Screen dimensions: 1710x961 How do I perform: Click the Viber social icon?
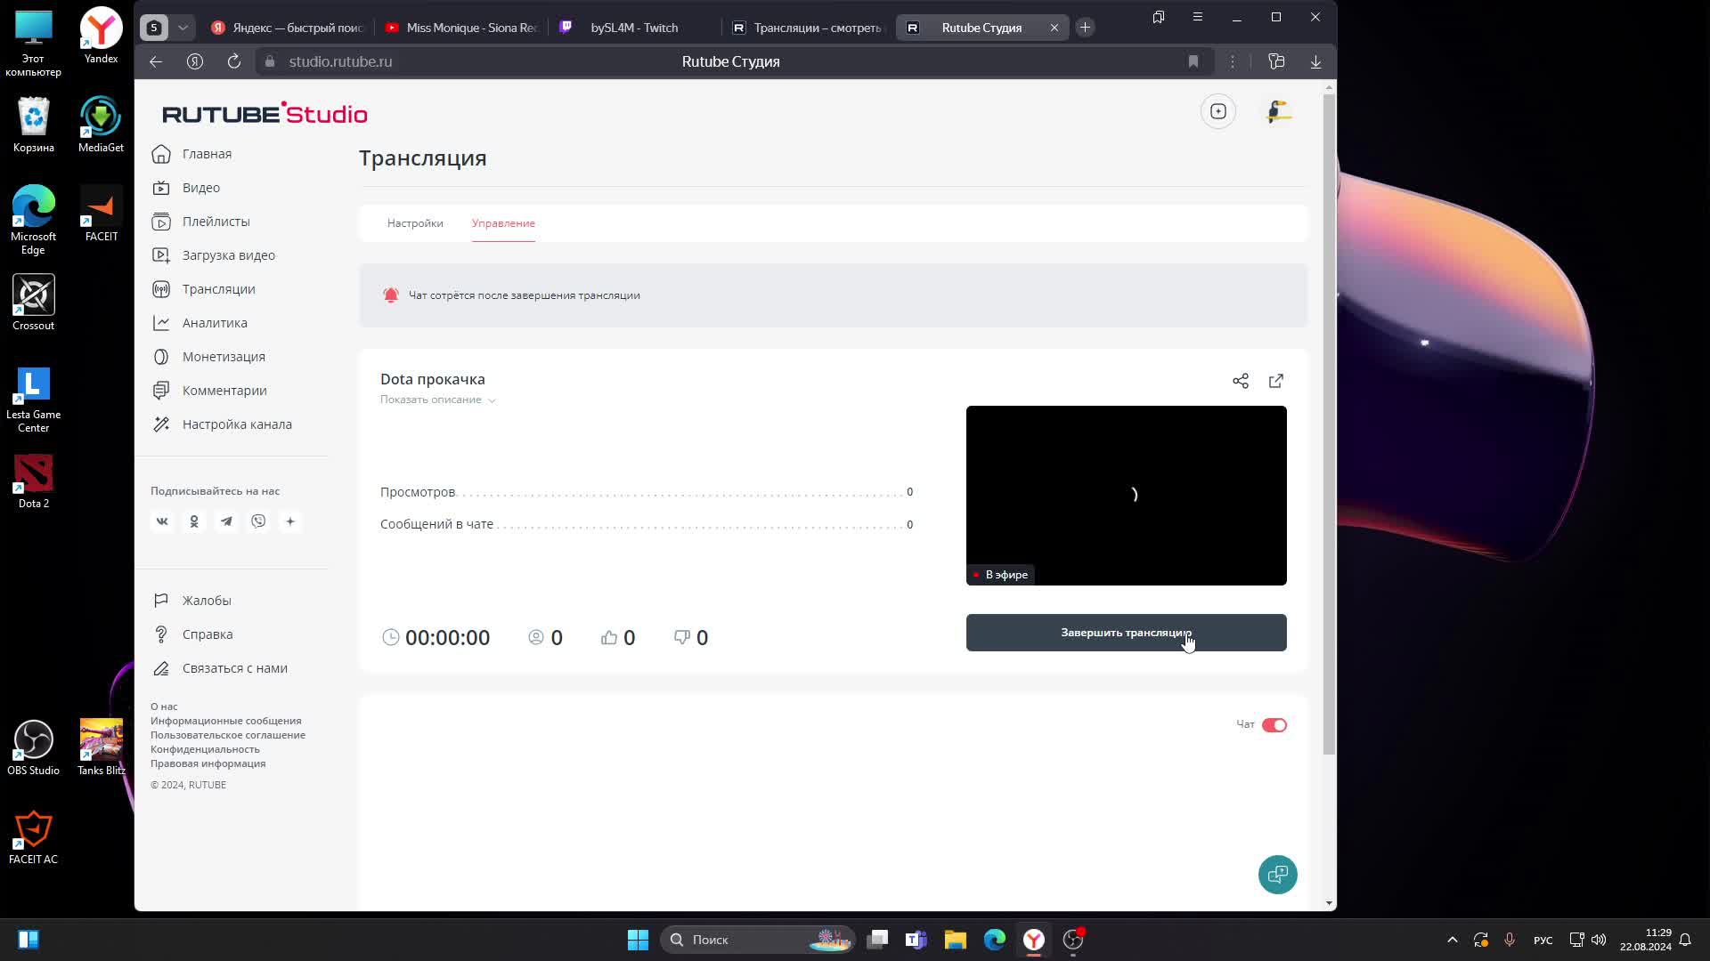(x=258, y=521)
